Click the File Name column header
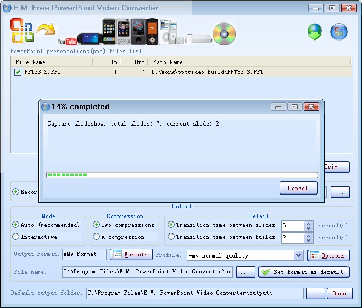 click(x=52, y=62)
